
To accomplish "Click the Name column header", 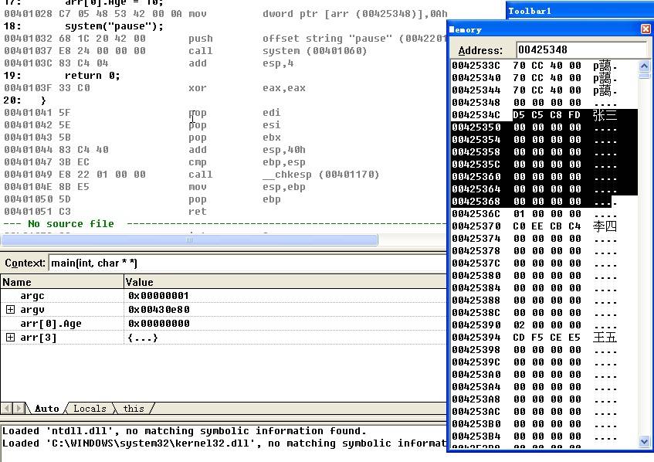I will point(62,282).
